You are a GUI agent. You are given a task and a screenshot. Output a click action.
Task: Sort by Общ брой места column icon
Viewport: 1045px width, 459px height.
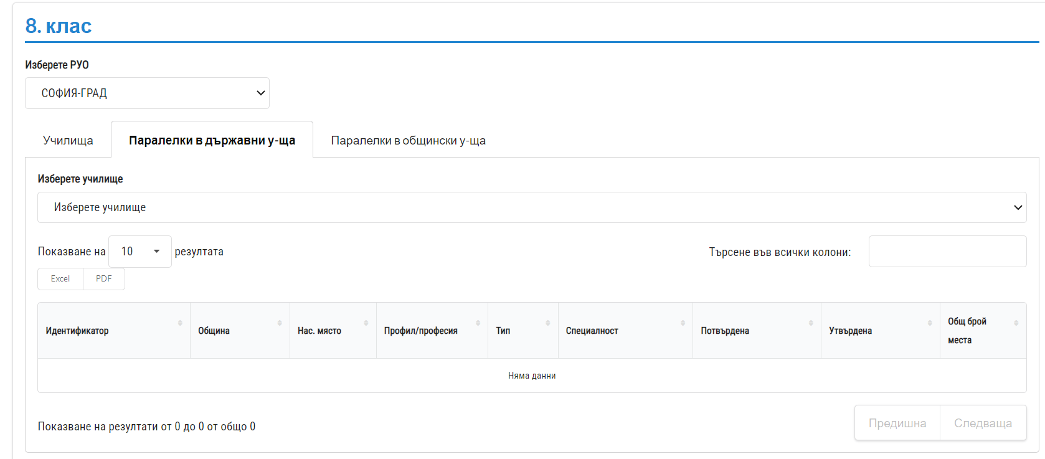1016,323
